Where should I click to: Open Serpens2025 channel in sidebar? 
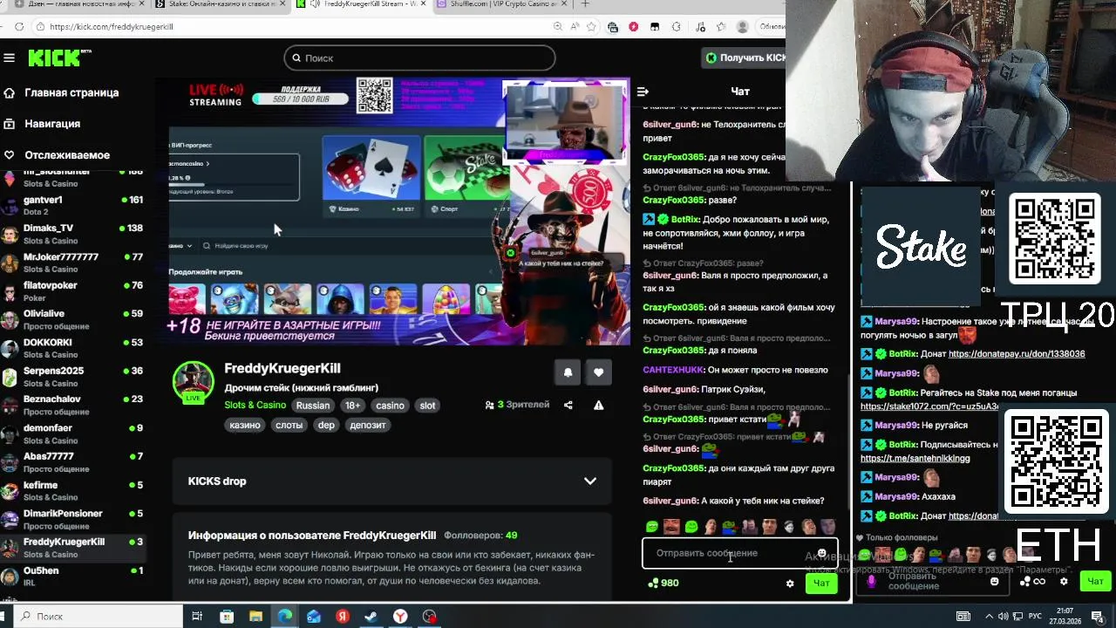click(x=72, y=376)
